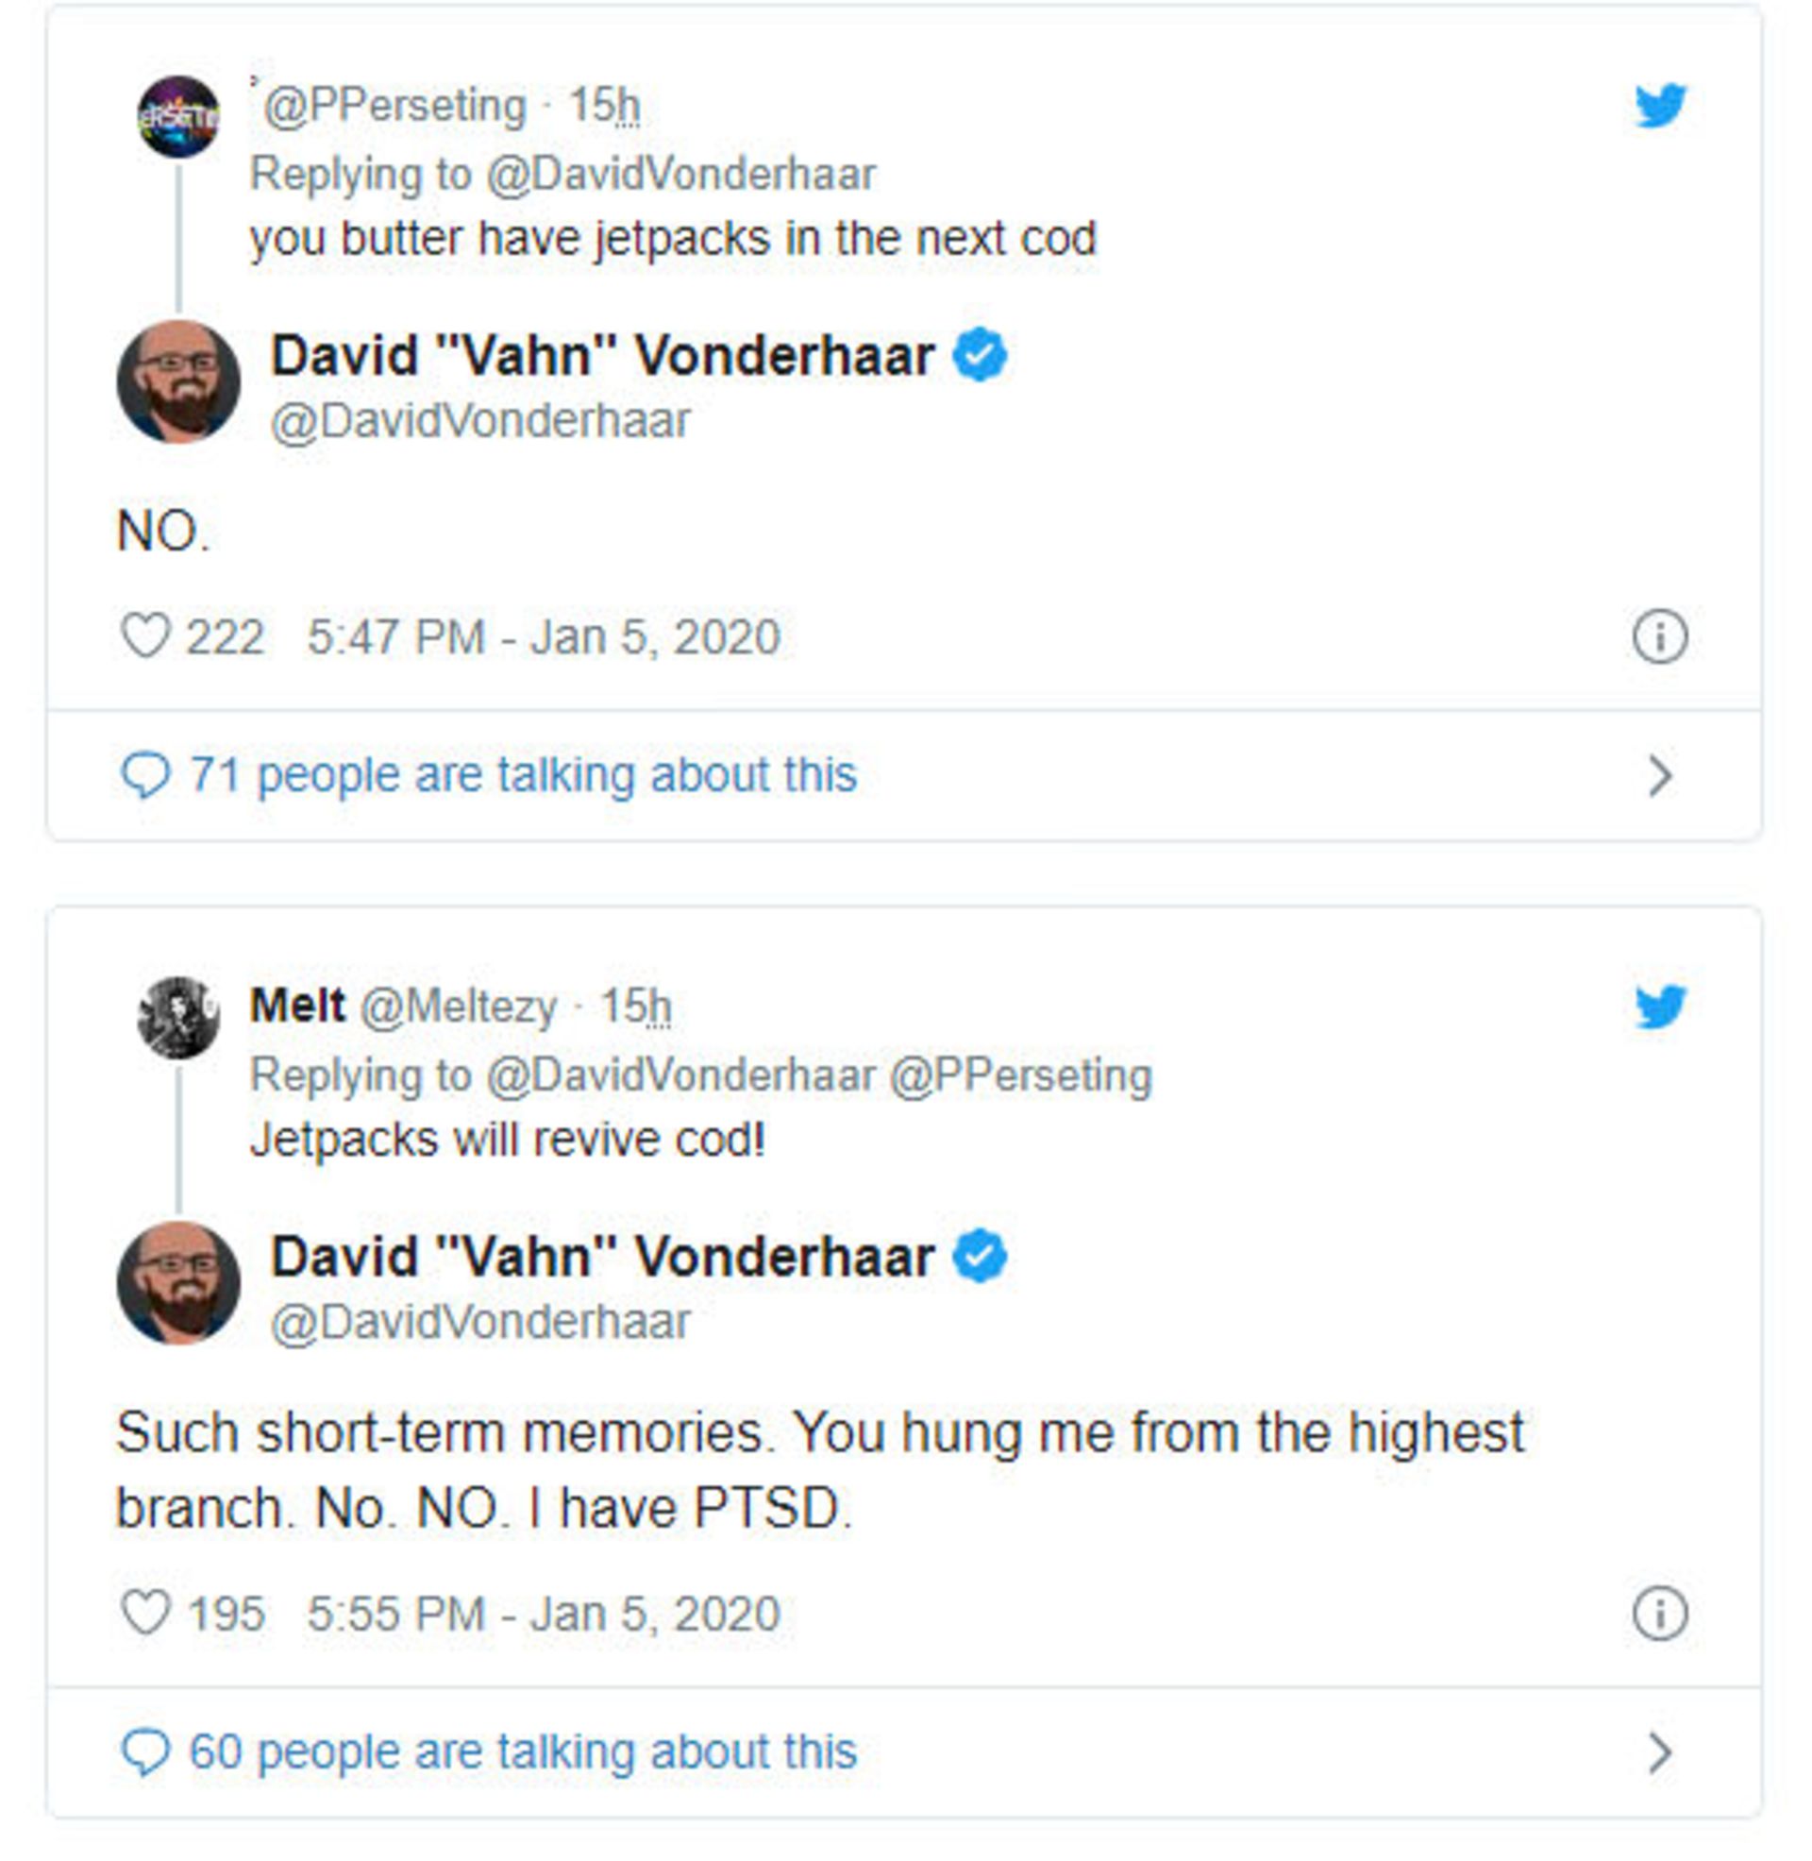Like the tweet with 222 likes
The image size is (1812, 1861).
(145, 635)
